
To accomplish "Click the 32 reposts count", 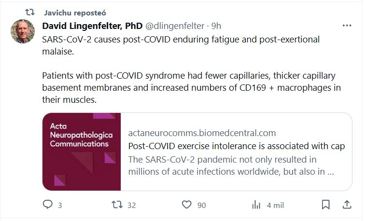I will point(131,206).
